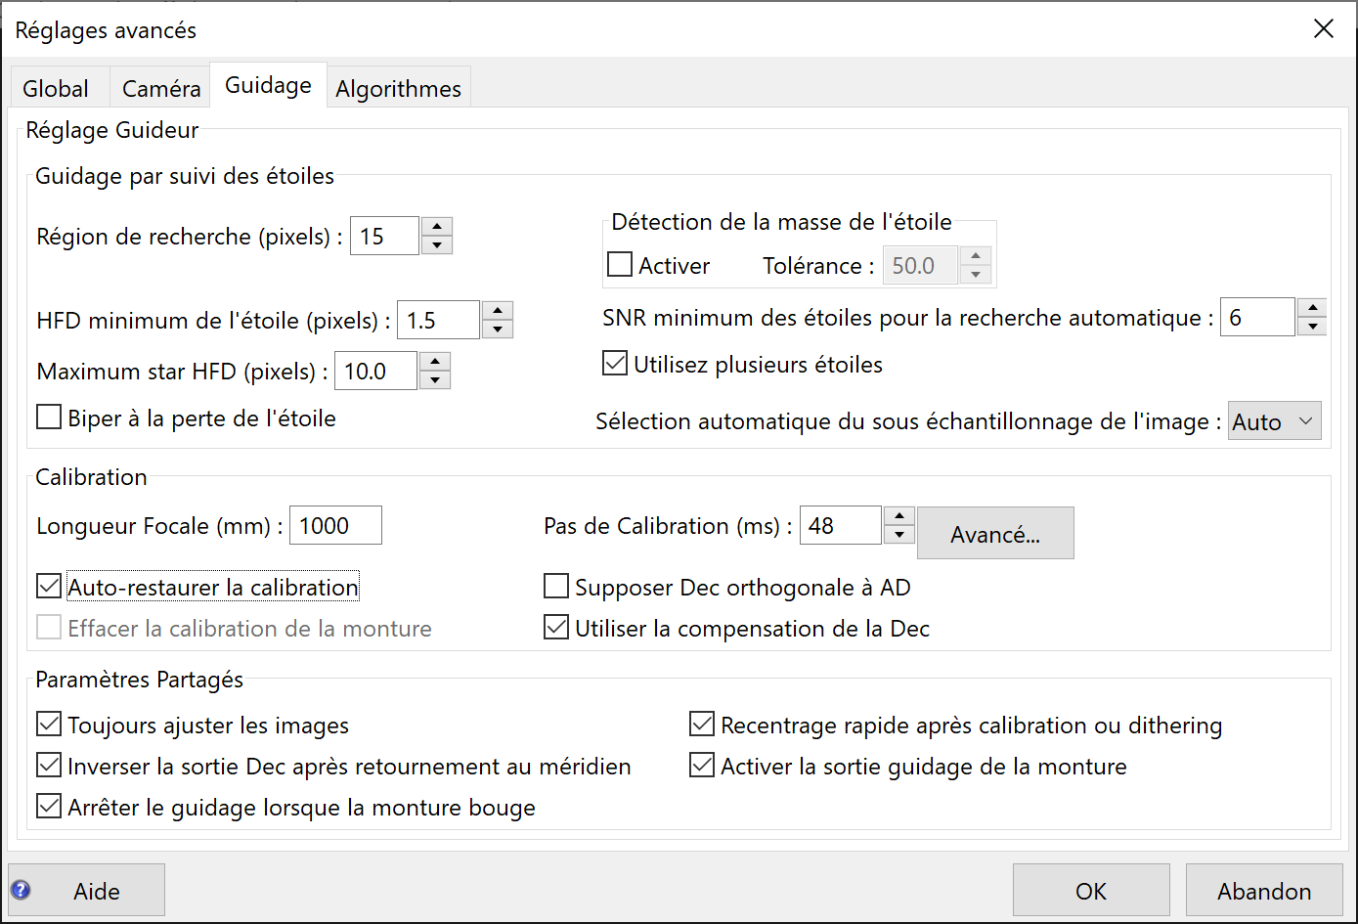Increase the Maximum star HFD value
Image resolution: width=1358 pixels, height=924 pixels.
tap(435, 362)
